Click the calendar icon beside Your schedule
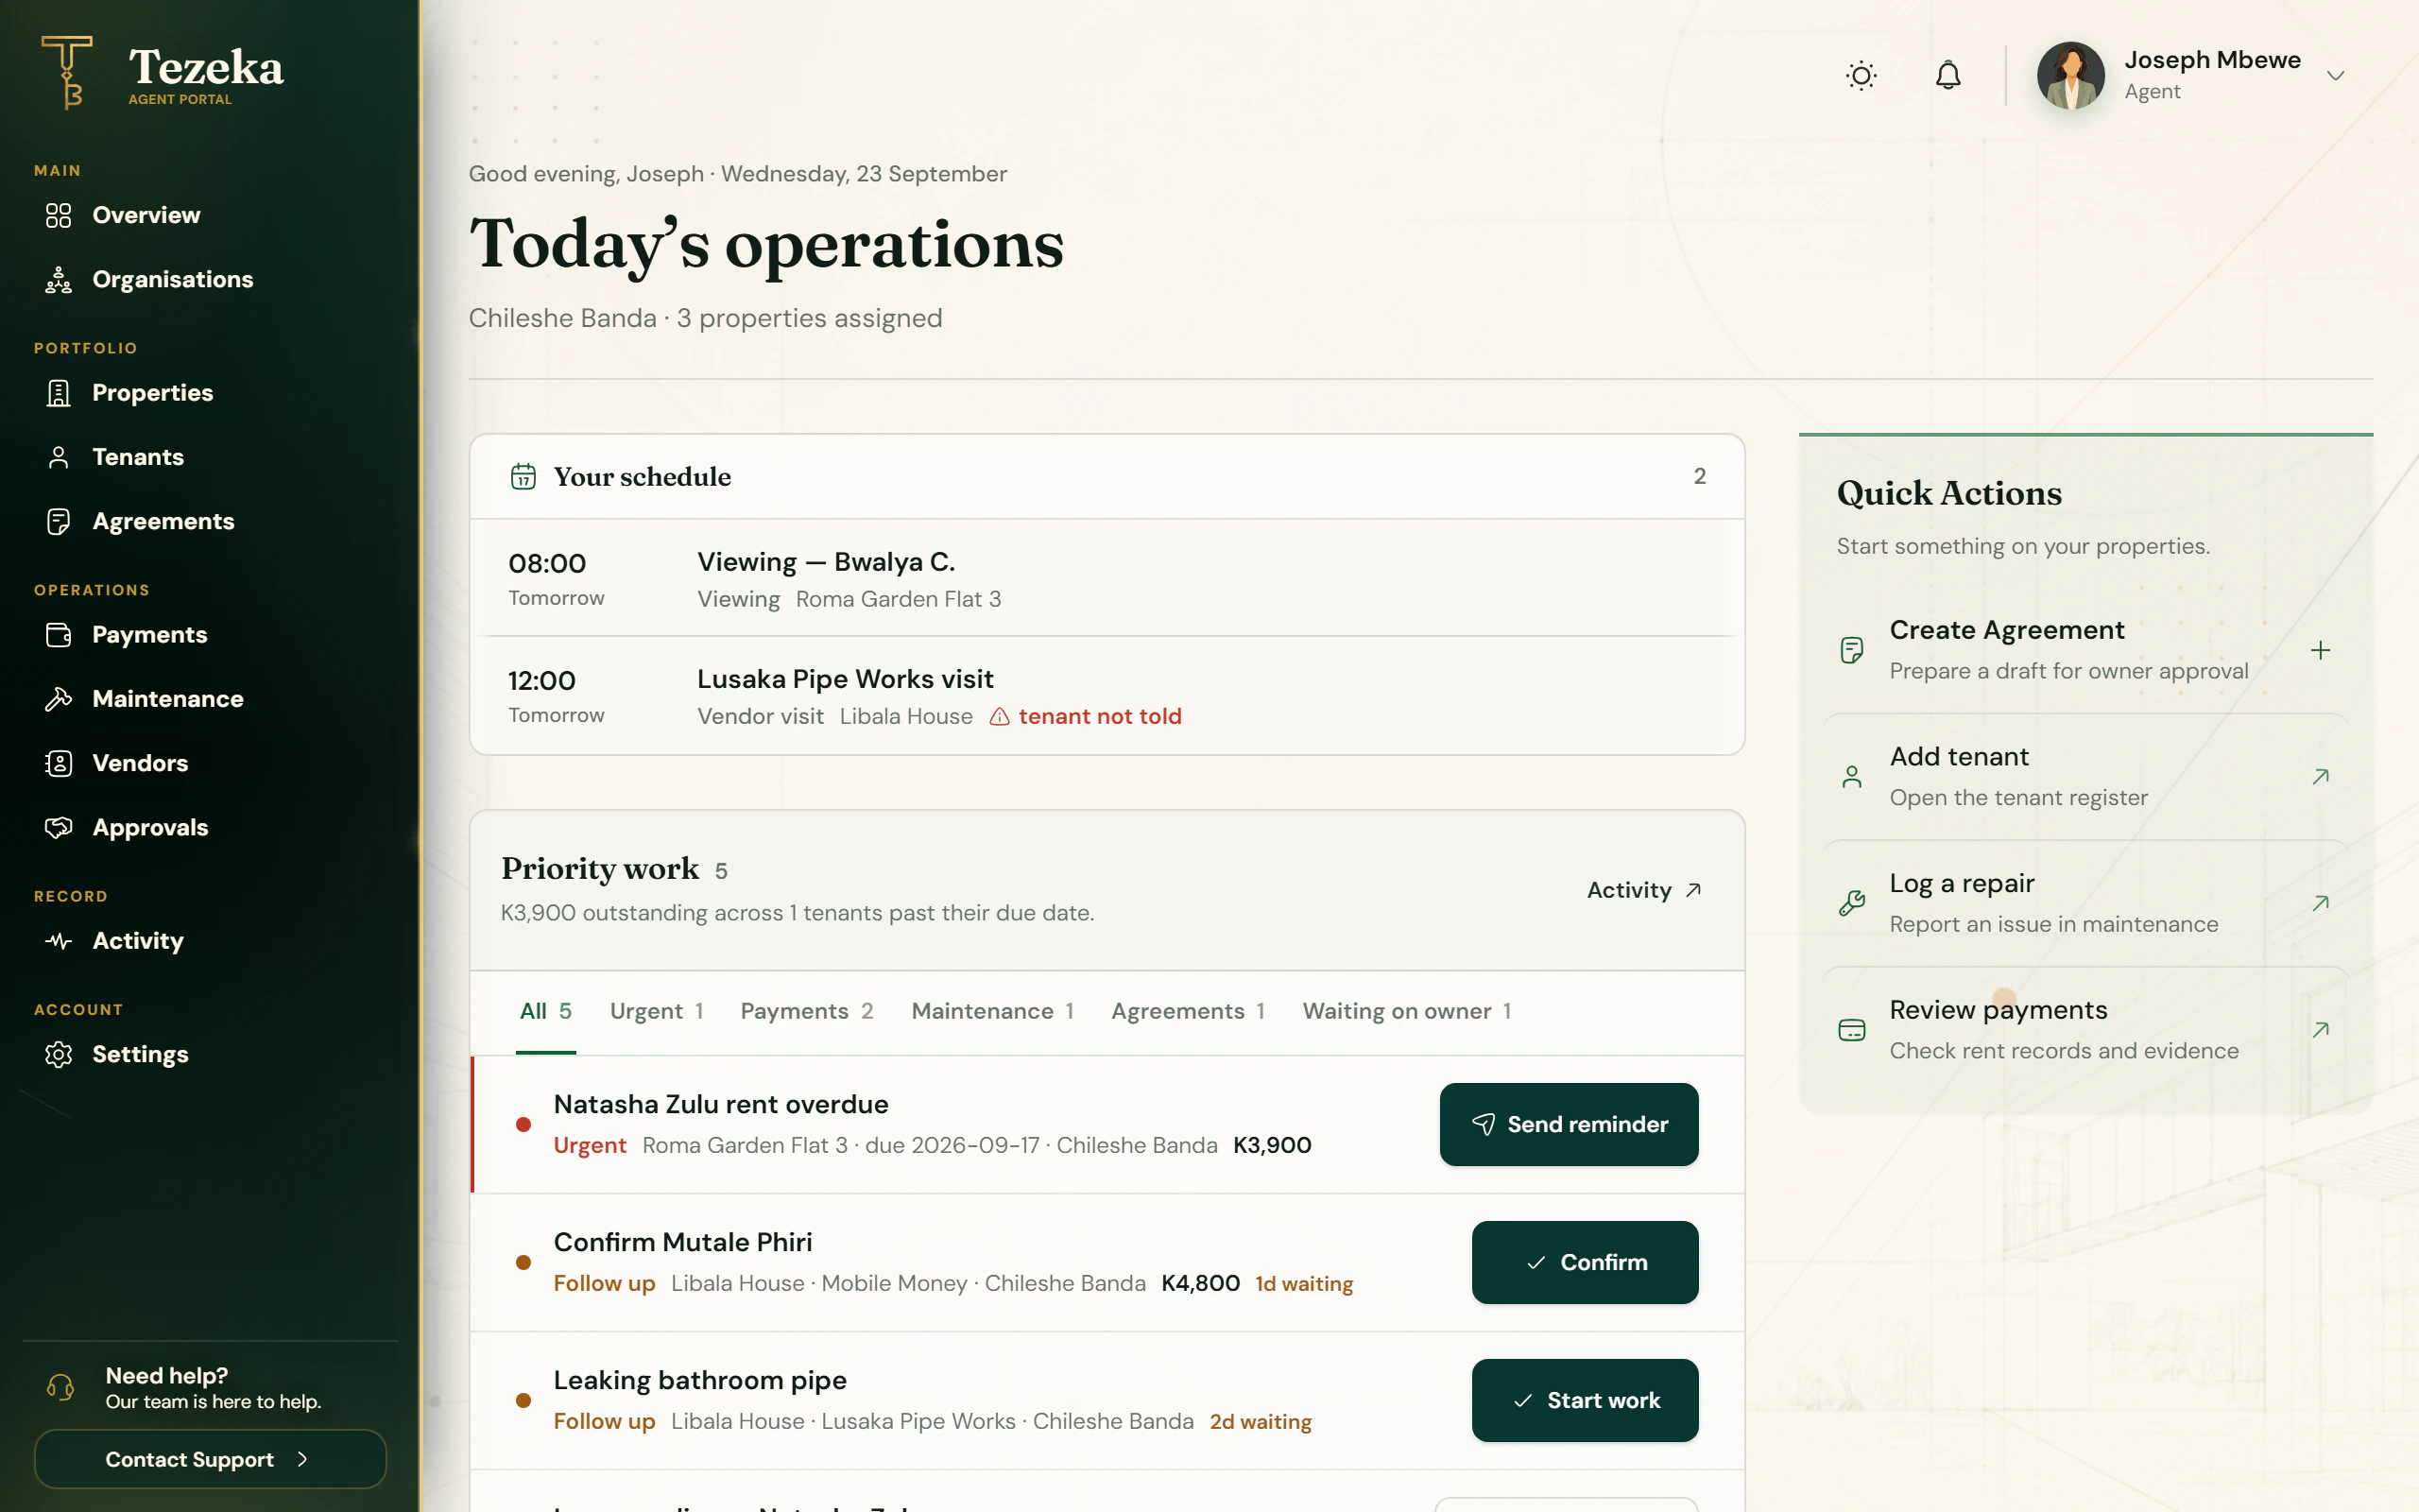This screenshot has height=1512, width=2419. 523,476
